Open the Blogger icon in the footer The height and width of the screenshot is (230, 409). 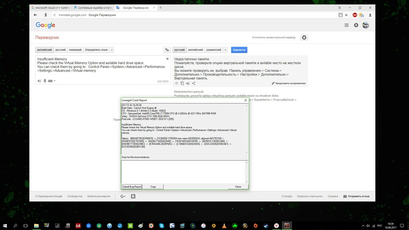tap(133, 196)
